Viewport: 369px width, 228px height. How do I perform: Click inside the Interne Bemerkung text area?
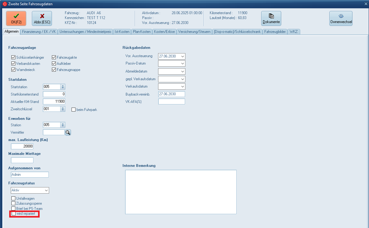click(x=181, y=192)
